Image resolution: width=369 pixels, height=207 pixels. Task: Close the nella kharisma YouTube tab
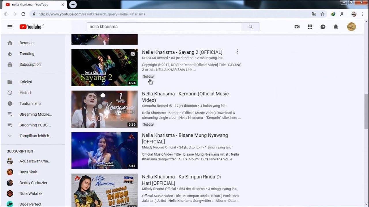coord(63,5)
